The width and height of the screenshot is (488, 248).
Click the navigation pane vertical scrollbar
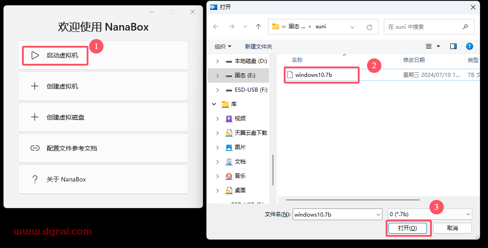click(x=273, y=170)
